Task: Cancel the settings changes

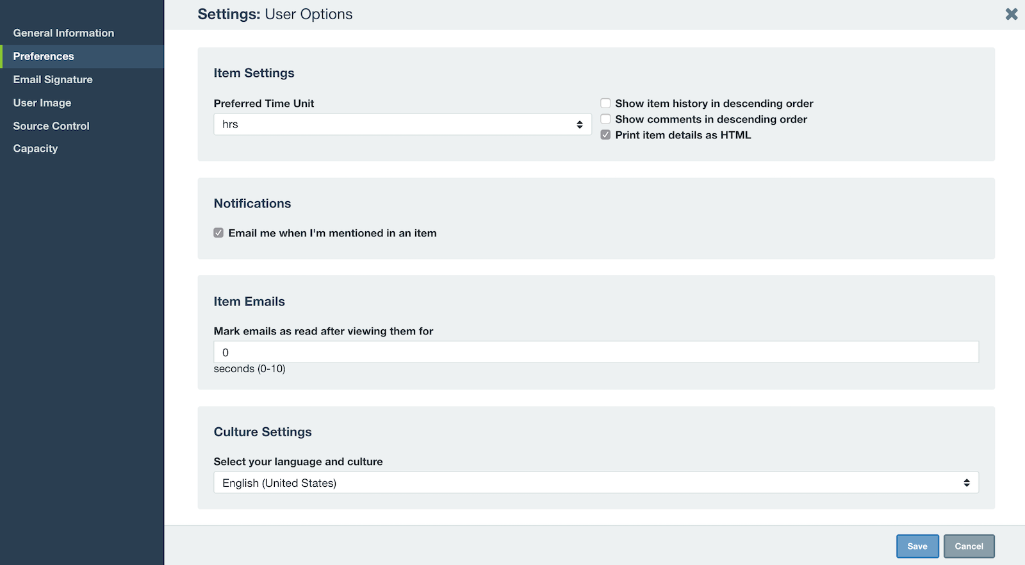Action: (969, 546)
